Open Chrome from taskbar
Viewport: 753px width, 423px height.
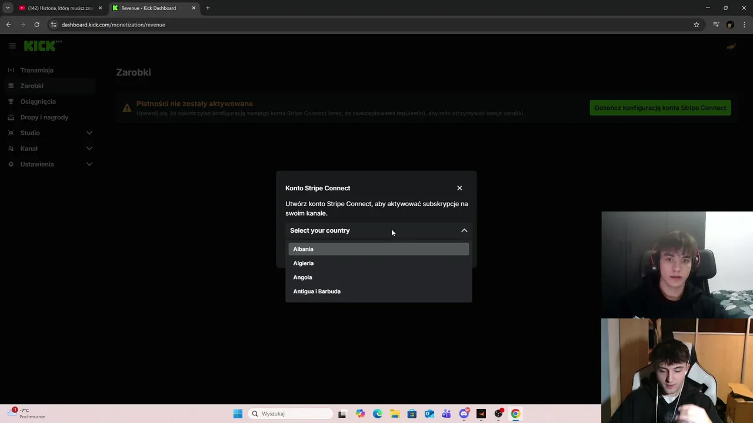[515, 414]
